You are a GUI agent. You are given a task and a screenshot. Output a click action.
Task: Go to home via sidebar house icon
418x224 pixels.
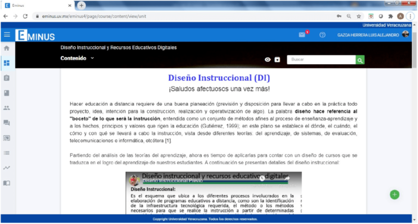[x=6, y=48]
